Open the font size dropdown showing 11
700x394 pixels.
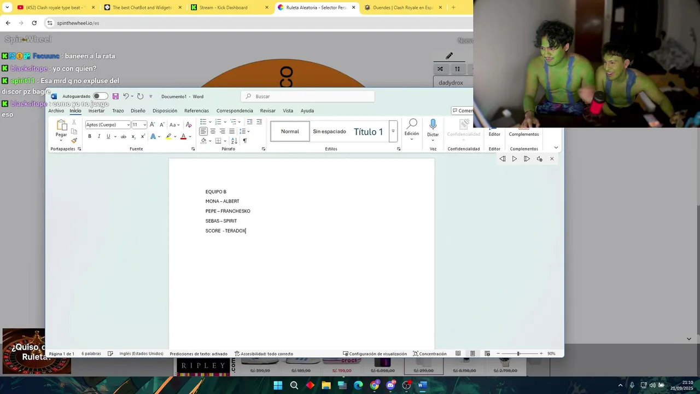coord(145,125)
